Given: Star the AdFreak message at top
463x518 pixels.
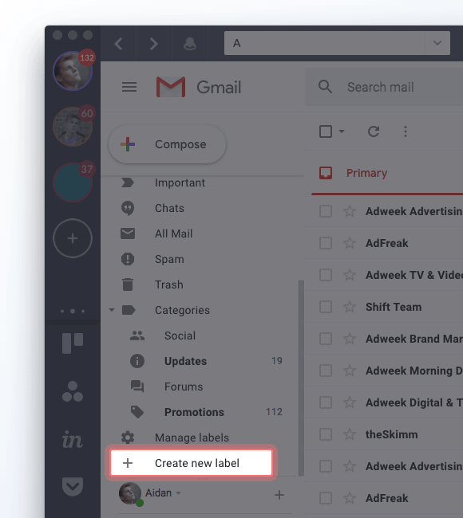Looking at the screenshot, I should (350, 243).
